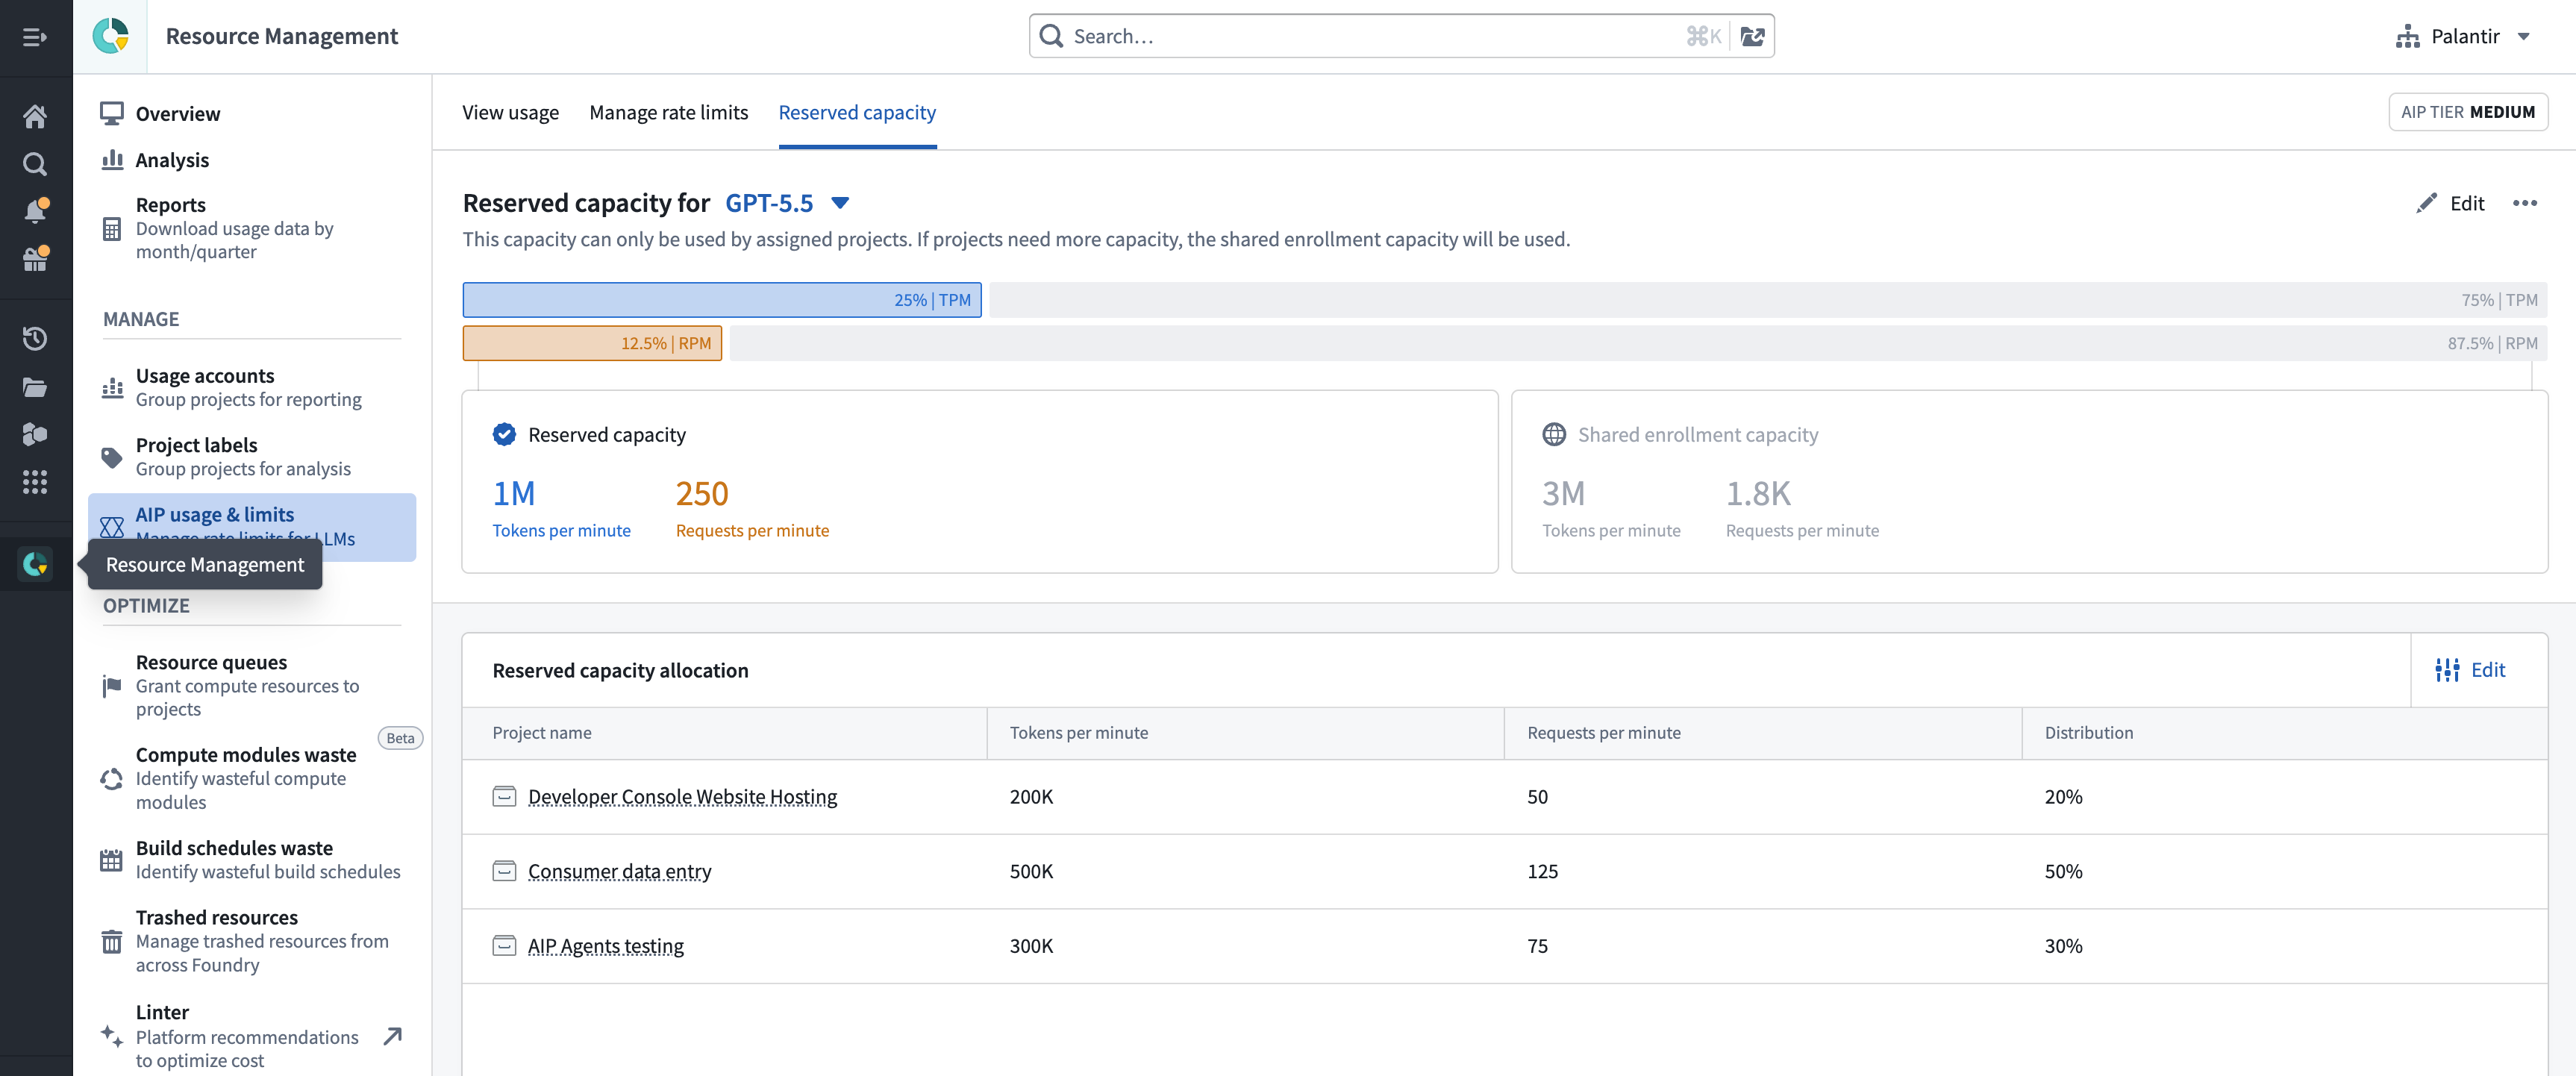Click the Compute modules waste icon
The image size is (2576, 1076).
112,779
